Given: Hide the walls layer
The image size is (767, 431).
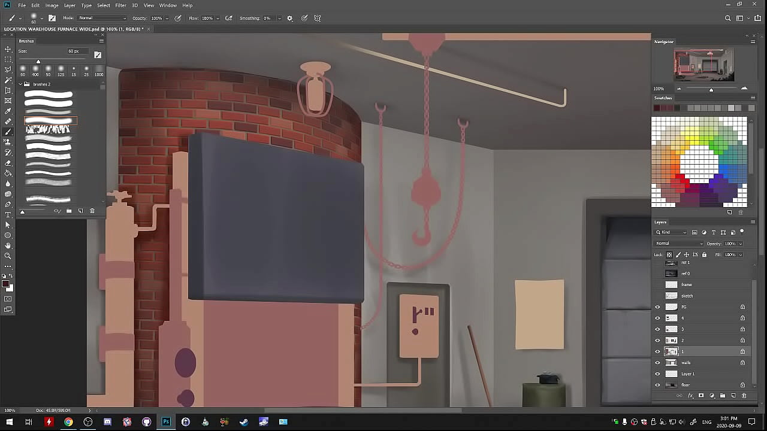Looking at the screenshot, I should (657, 363).
